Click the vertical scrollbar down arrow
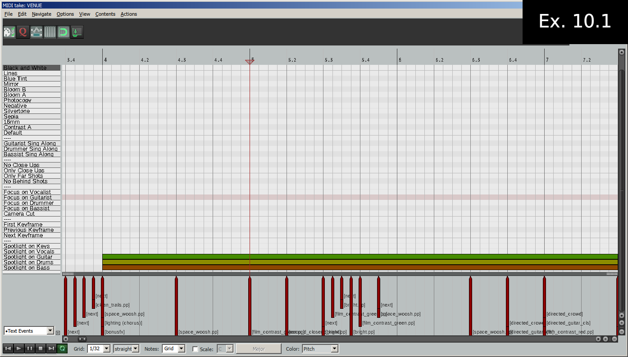The height and width of the screenshot is (357, 628). point(622,315)
